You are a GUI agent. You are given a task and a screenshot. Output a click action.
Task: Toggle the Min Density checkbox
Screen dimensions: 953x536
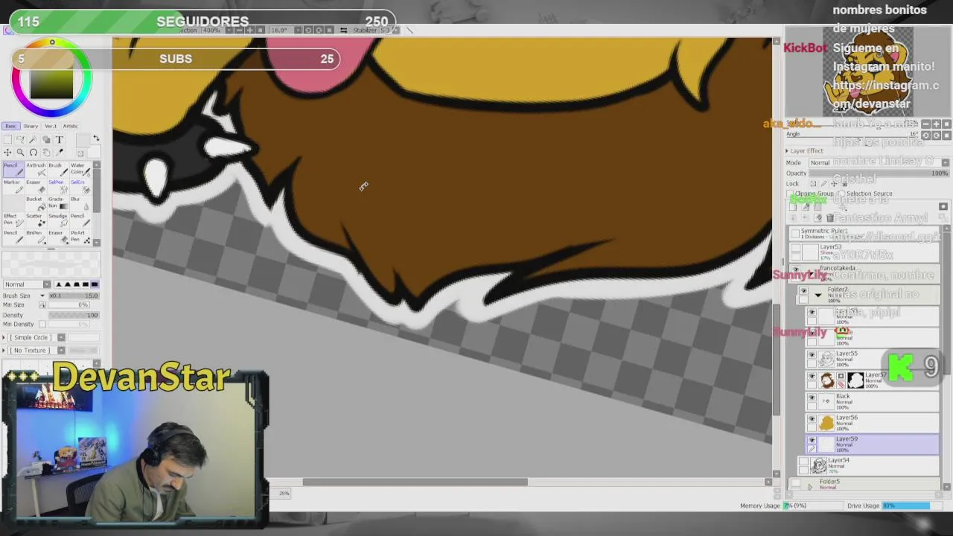[x=42, y=325]
